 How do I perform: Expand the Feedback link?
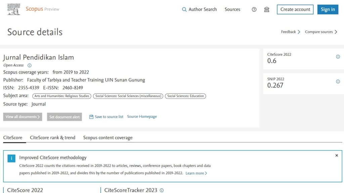point(291,32)
